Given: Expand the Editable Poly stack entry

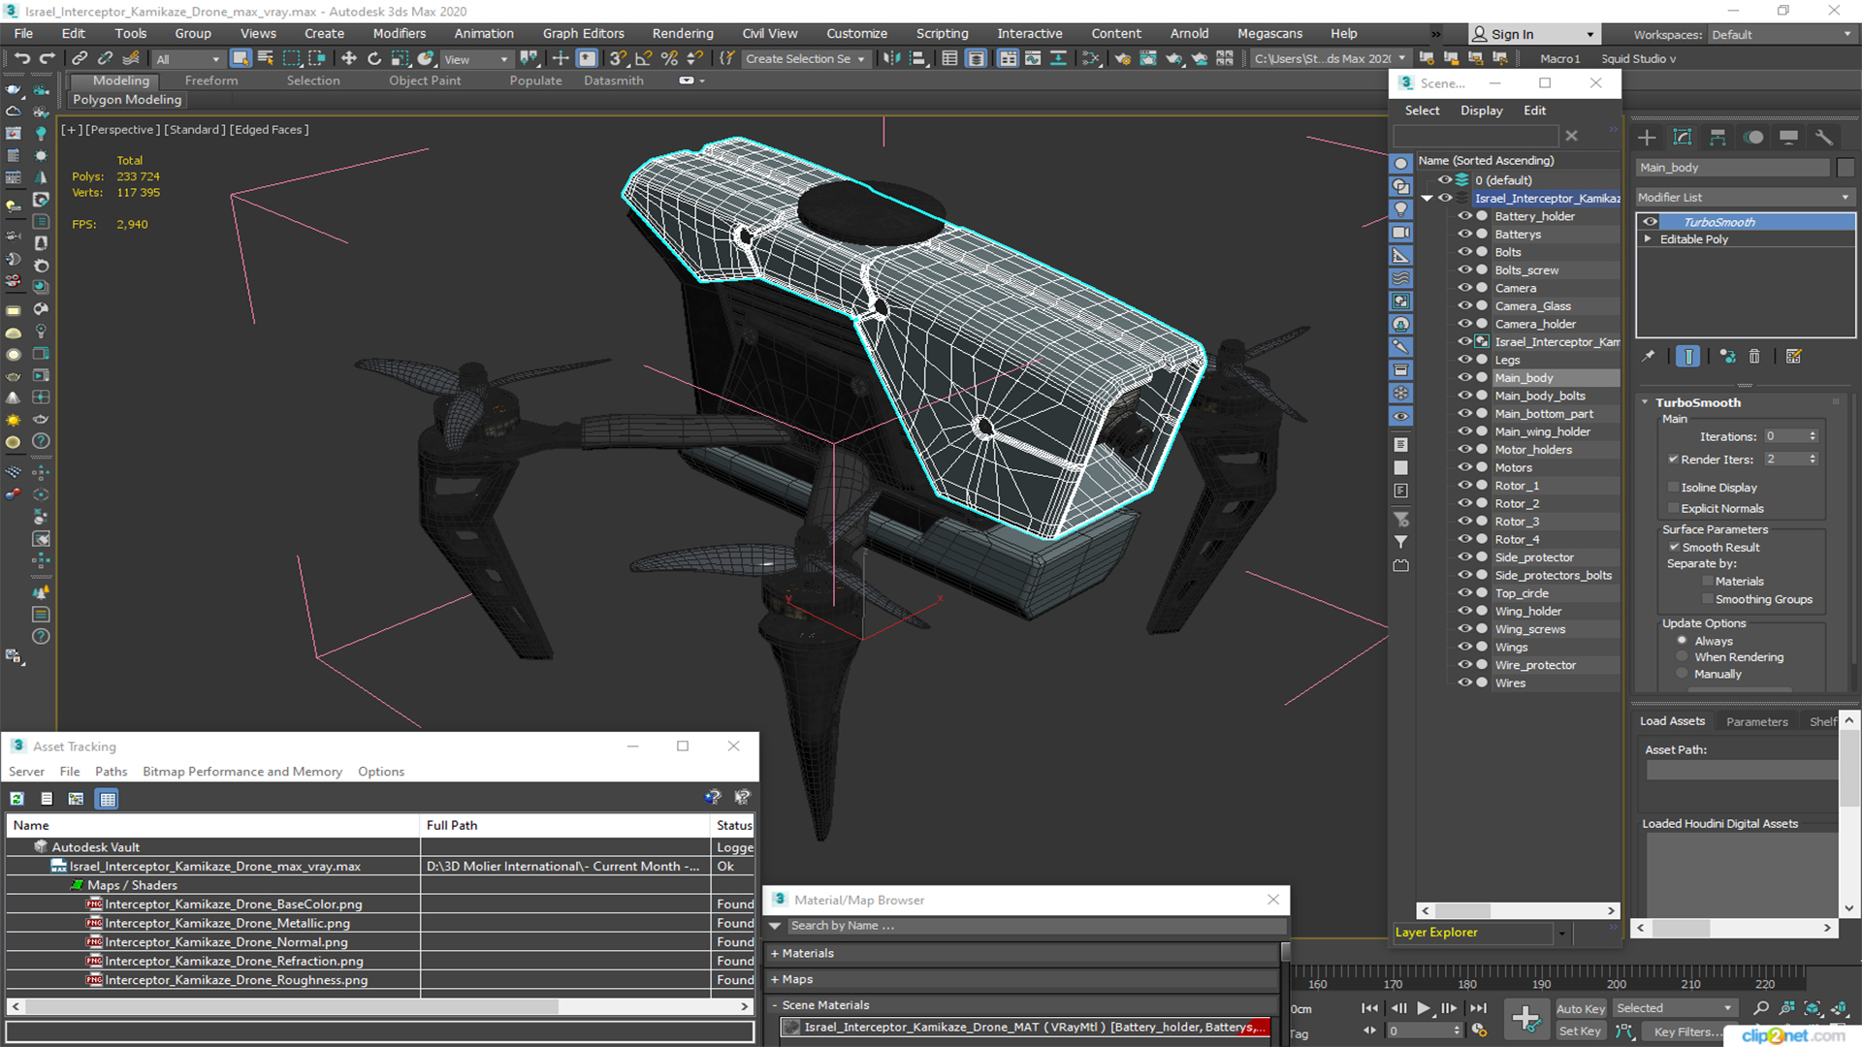Looking at the screenshot, I should tap(1648, 239).
